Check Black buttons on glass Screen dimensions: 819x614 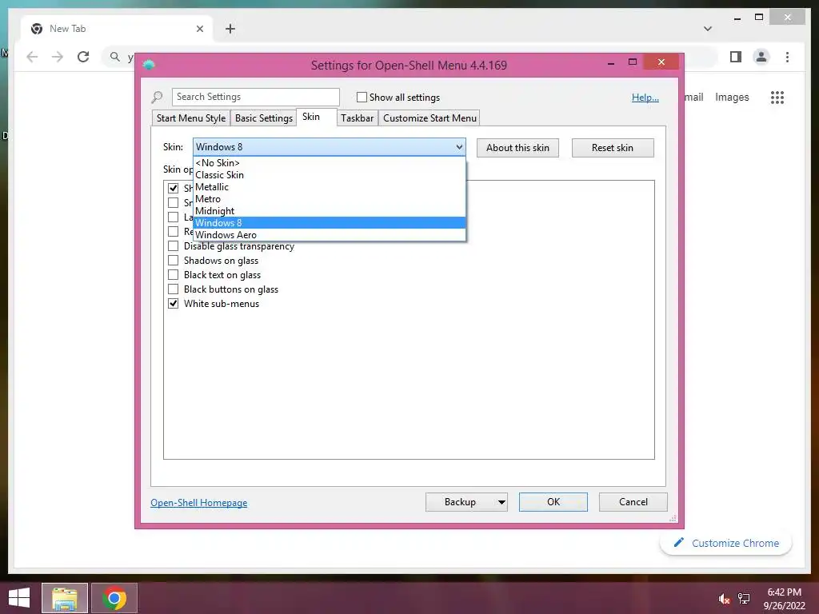point(173,289)
